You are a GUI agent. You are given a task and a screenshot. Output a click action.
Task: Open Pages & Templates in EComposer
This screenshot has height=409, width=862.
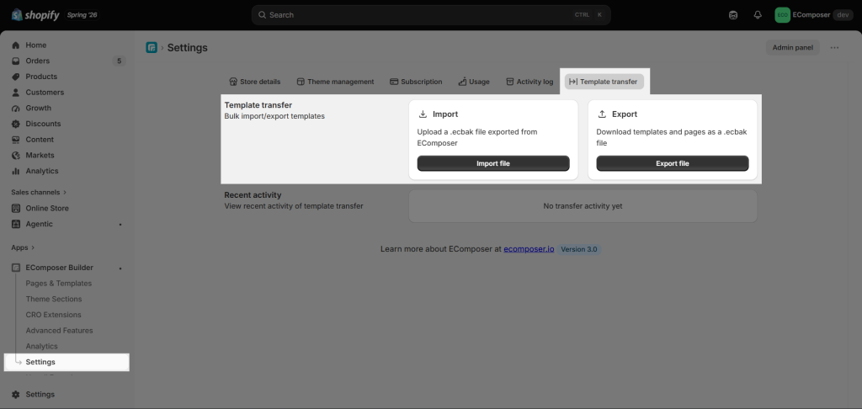[59, 283]
